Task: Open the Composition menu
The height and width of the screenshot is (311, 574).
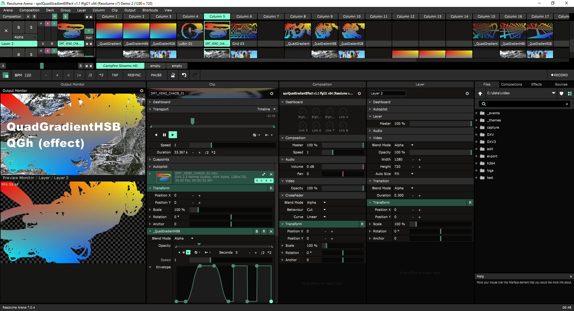Action: tap(29, 10)
